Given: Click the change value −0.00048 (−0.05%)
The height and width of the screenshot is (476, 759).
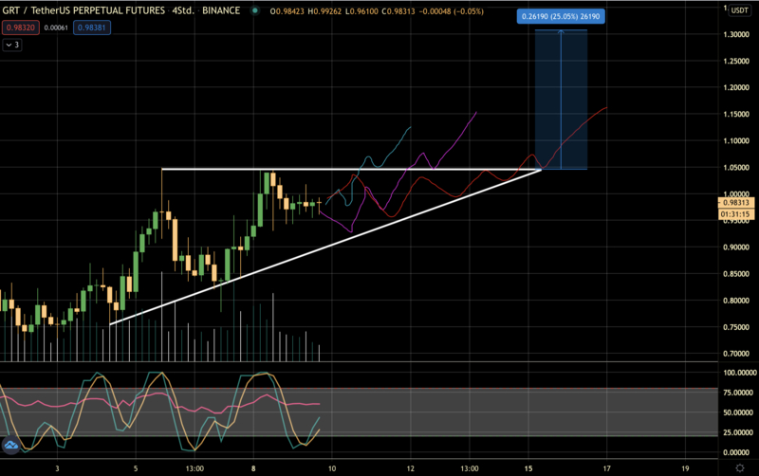Looking at the screenshot, I should pos(452,11).
